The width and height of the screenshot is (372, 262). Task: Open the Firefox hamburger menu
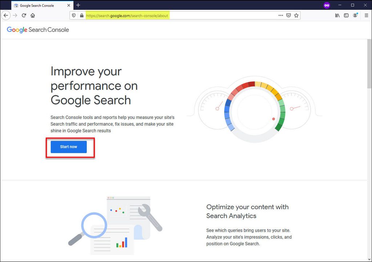coord(366,15)
